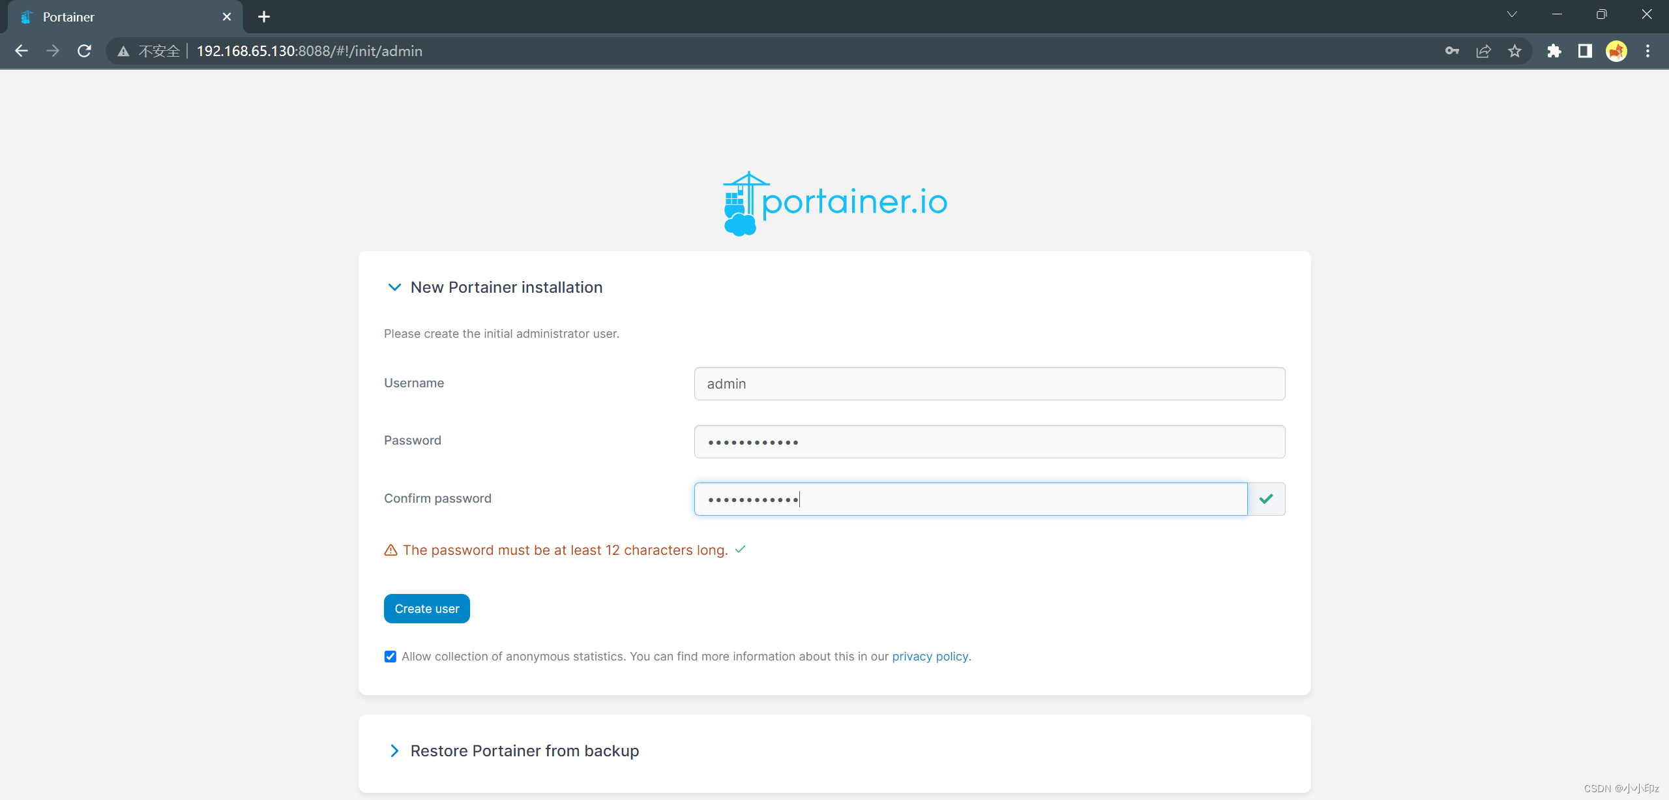
Task: Open a new browser tab
Action: (x=264, y=17)
